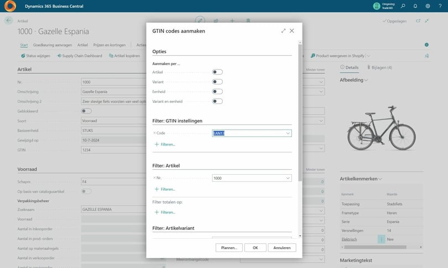Open the Meerontvangstcode dropdown

click(321, 259)
